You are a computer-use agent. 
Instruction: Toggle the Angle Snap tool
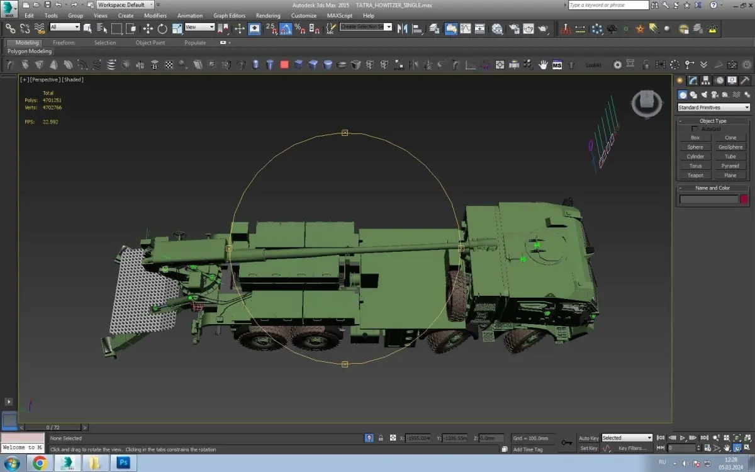286,28
